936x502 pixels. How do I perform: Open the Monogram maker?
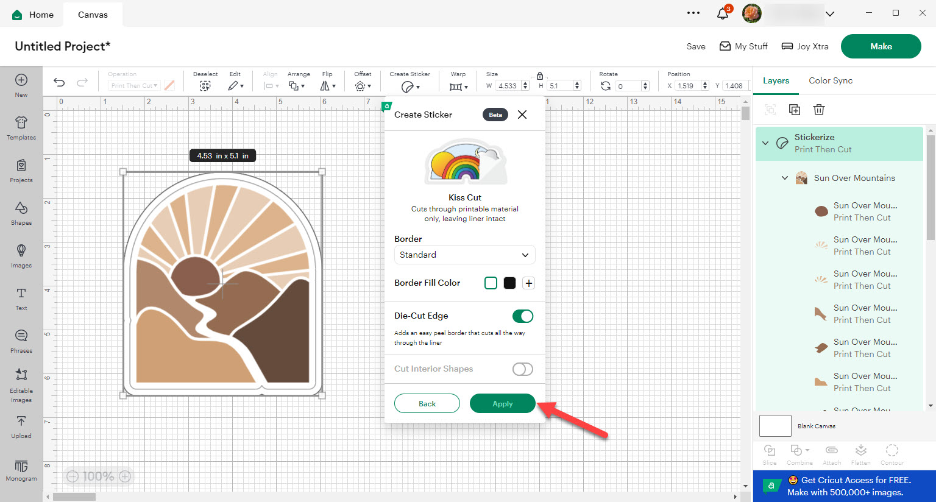[21, 470]
